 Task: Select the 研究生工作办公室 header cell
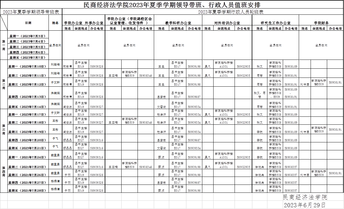tap(275, 23)
